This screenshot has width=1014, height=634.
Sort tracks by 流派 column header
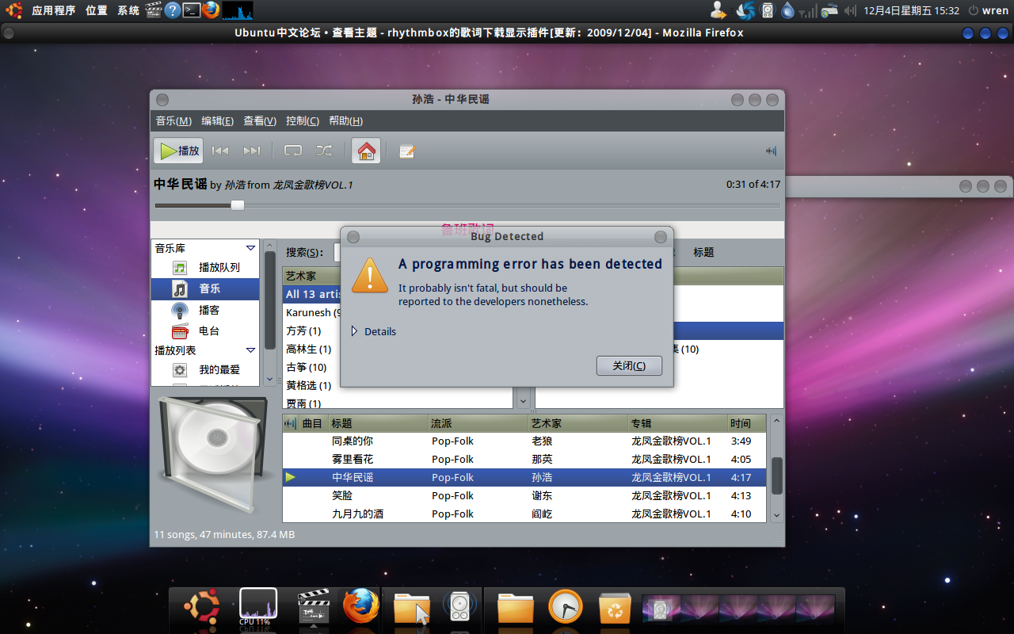(478, 423)
